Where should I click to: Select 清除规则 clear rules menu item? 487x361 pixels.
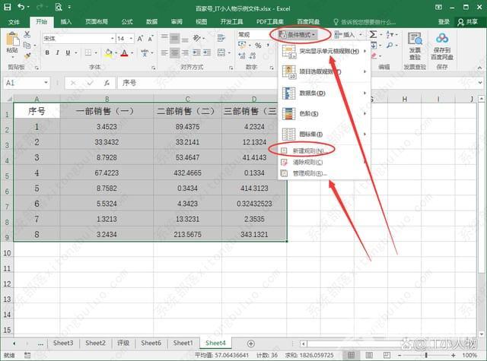(324, 162)
